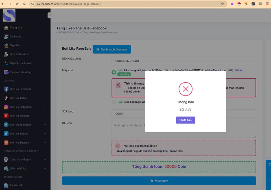Select the sv1 server radio button

pyautogui.click(x=114, y=72)
